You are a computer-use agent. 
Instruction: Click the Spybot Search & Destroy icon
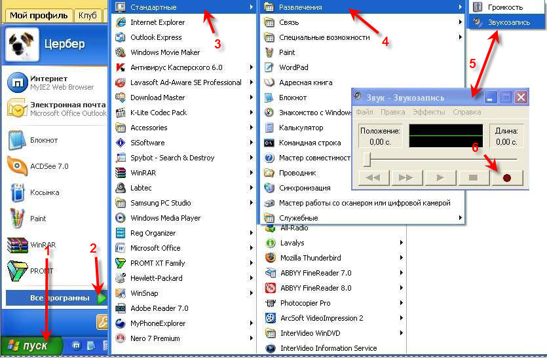[121, 158]
